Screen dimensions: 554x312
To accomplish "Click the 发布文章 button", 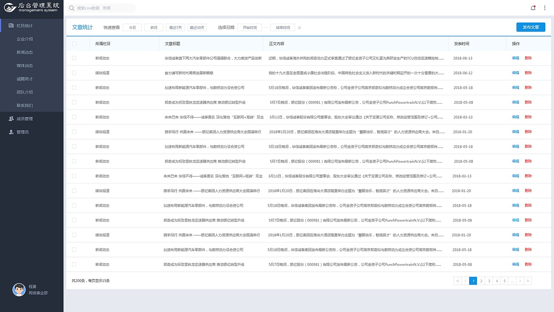I will (x=531, y=27).
